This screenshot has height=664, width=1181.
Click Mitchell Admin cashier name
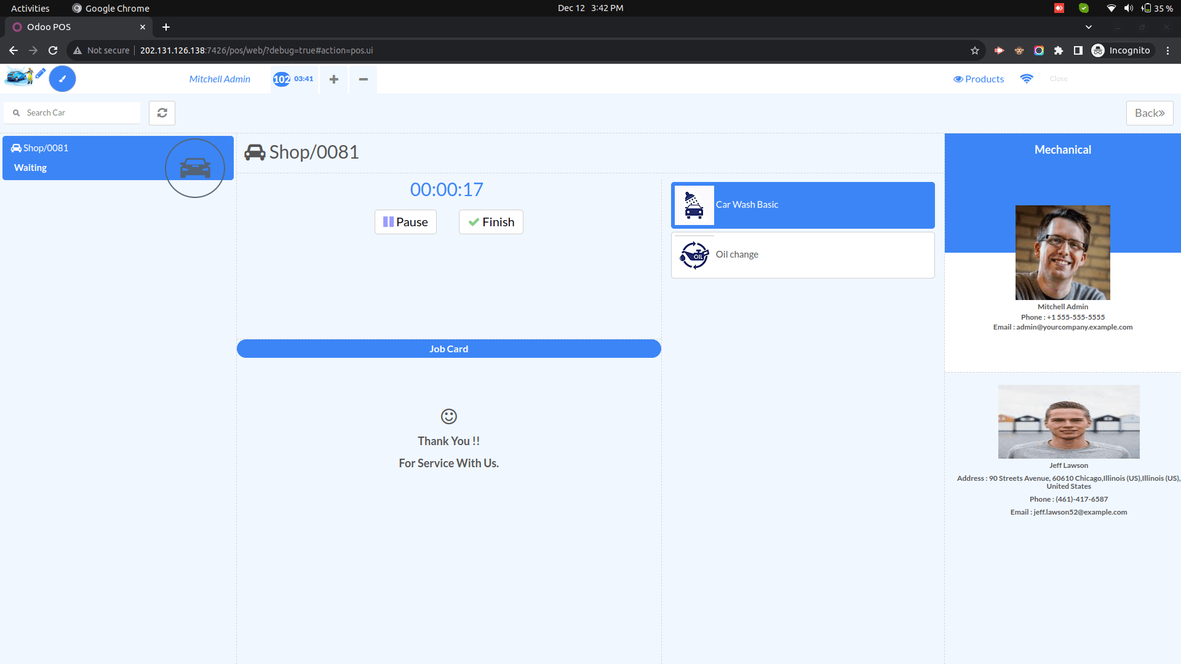(220, 79)
